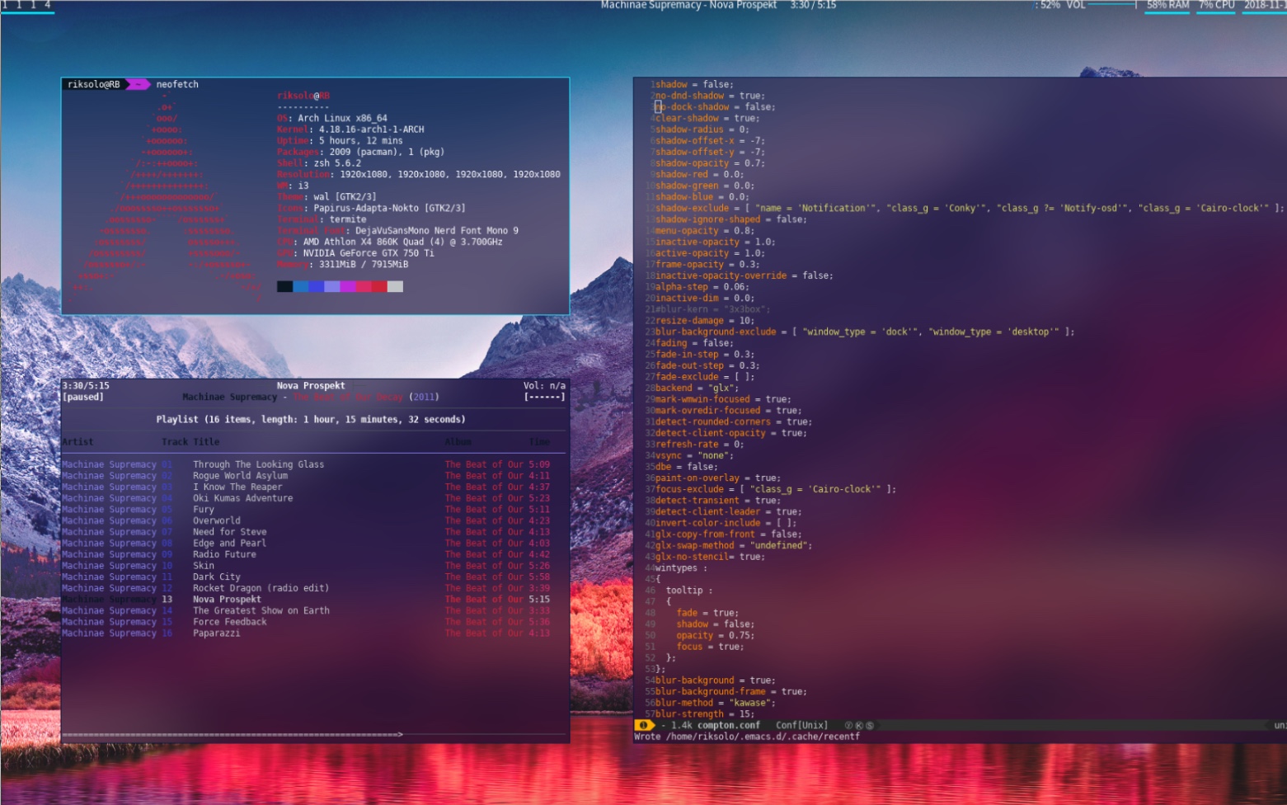Place cursor on 'blur-strength = 15;' line
The width and height of the screenshot is (1287, 805).
[x=705, y=714]
